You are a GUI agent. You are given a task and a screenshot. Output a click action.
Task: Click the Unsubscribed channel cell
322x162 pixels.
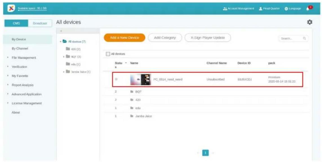click(216, 79)
